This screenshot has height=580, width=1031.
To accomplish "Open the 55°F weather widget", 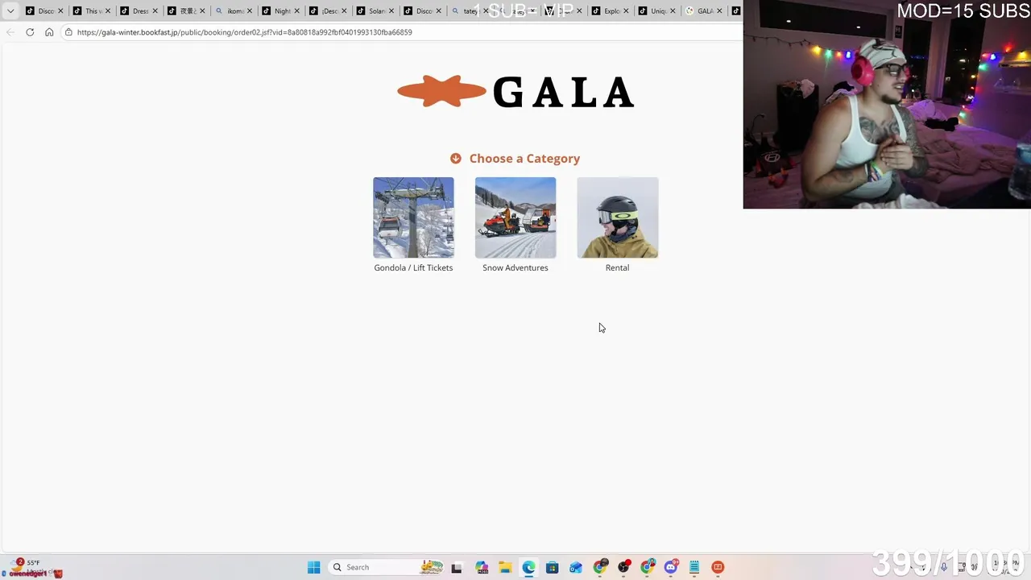I will tap(32, 567).
